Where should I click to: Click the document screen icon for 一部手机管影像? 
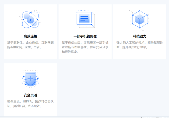(85, 19)
